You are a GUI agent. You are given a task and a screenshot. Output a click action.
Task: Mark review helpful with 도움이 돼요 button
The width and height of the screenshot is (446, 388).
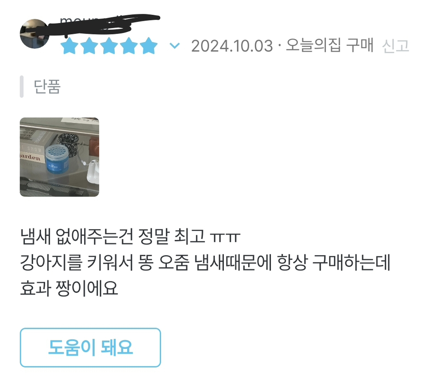click(x=91, y=348)
